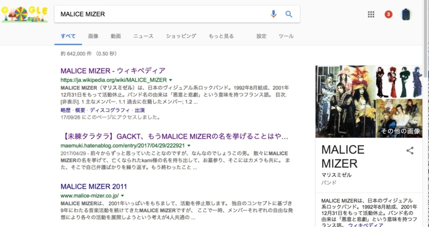Click the blue search magnifier icon
This screenshot has width=429, height=227.
289,14
